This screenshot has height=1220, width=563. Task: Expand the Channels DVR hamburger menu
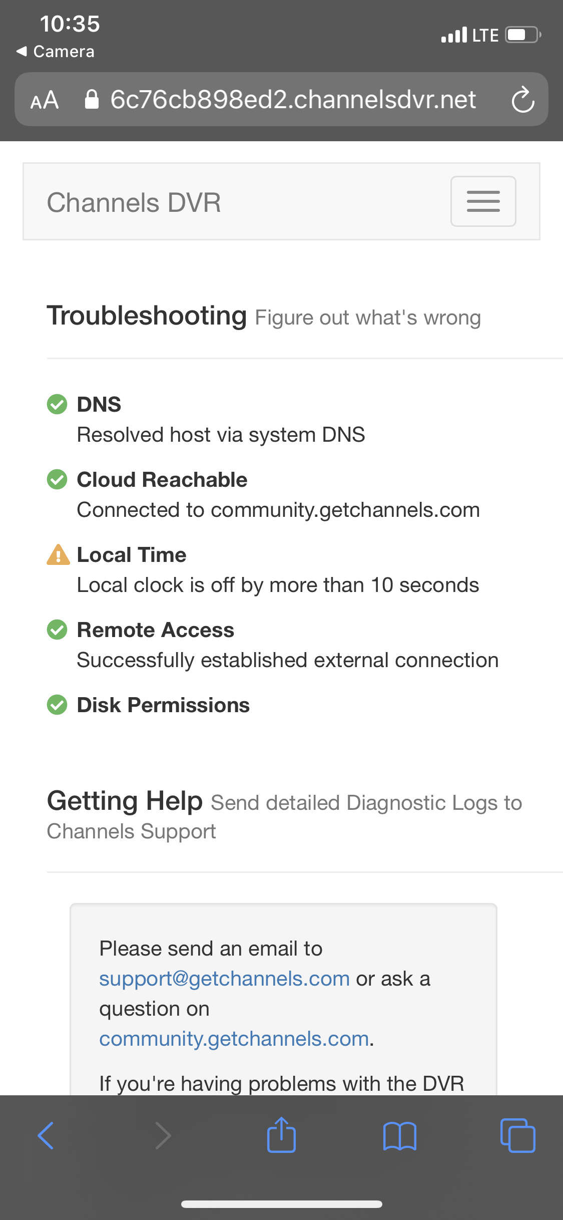[x=483, y=201]
